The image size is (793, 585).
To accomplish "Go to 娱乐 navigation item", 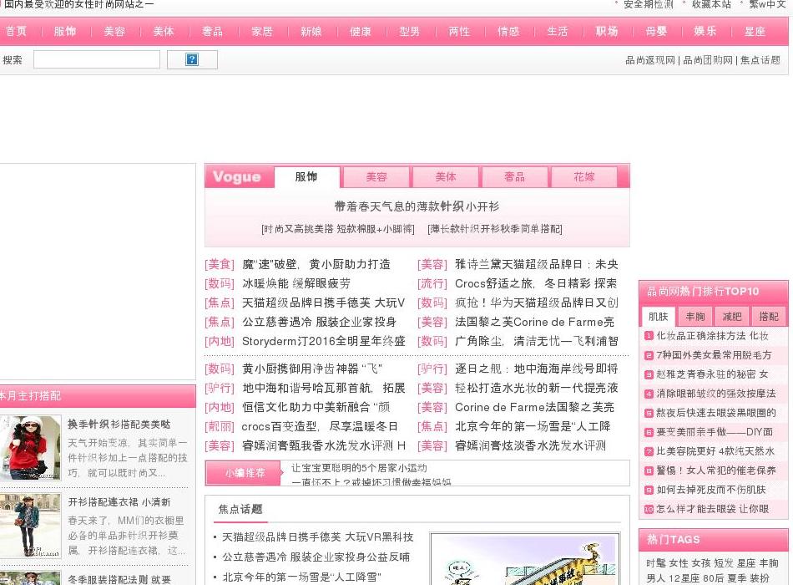I will point(705,32).
